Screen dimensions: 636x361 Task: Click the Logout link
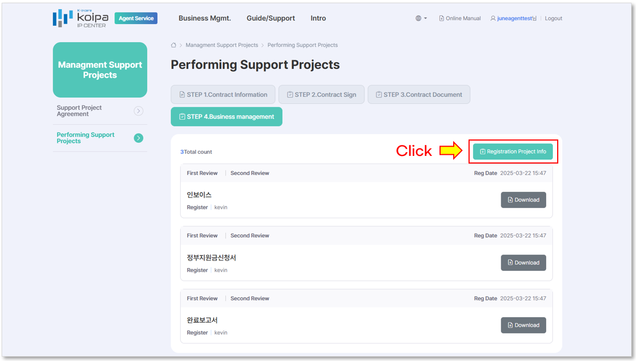click(x=553, y=18)
